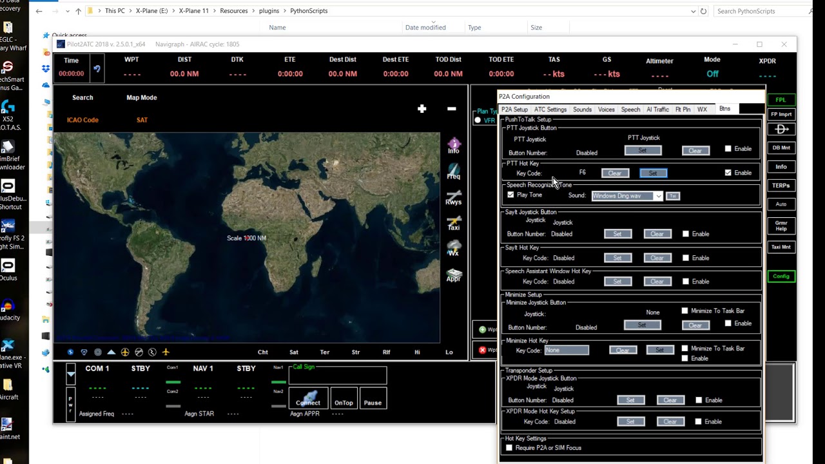Open File Explorer address history dropdown
Image resolution: width=825 pixels, height=464 pixels.
click(693, 11)
